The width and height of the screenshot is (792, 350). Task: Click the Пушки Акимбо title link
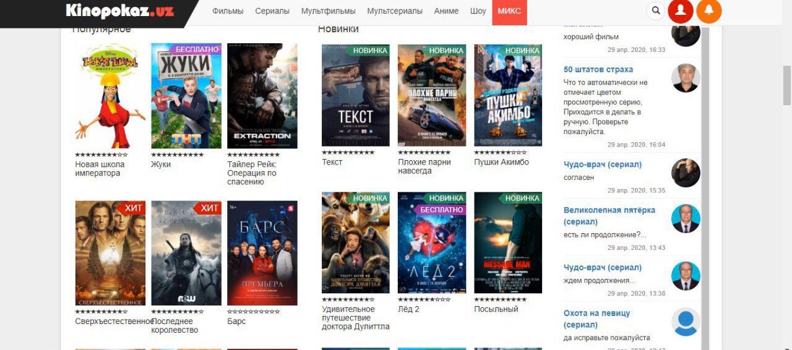pyautogui.click(x=502, y=162)
